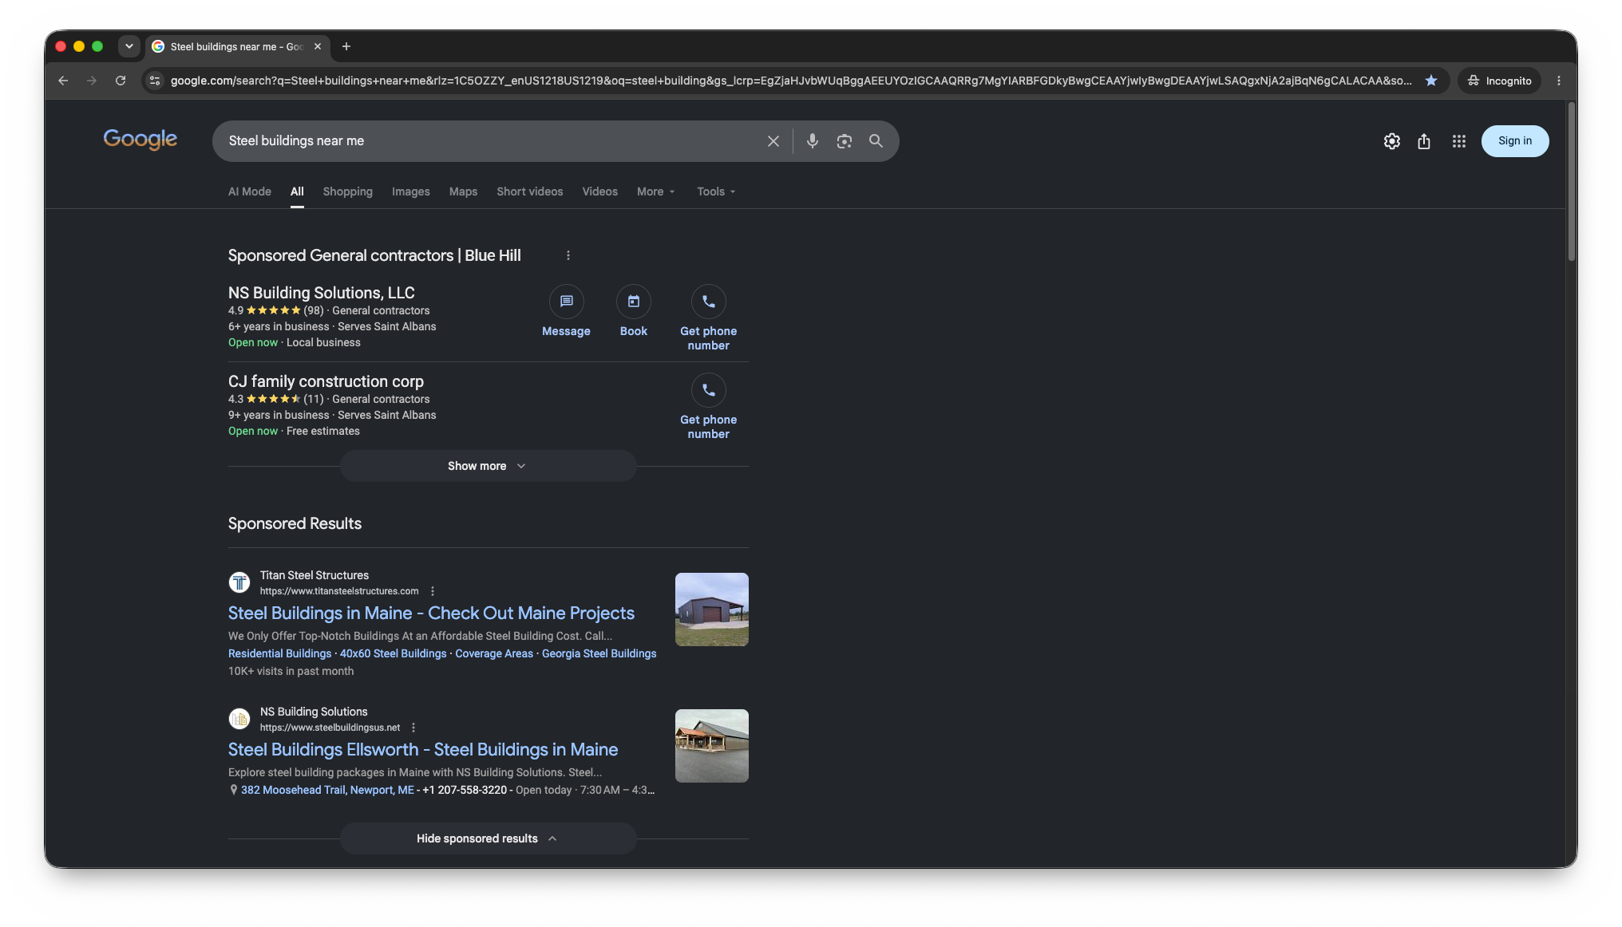Click the voice search microphone icon
Viewport: 1622px width, 927px height.
[x=812, y=141]
